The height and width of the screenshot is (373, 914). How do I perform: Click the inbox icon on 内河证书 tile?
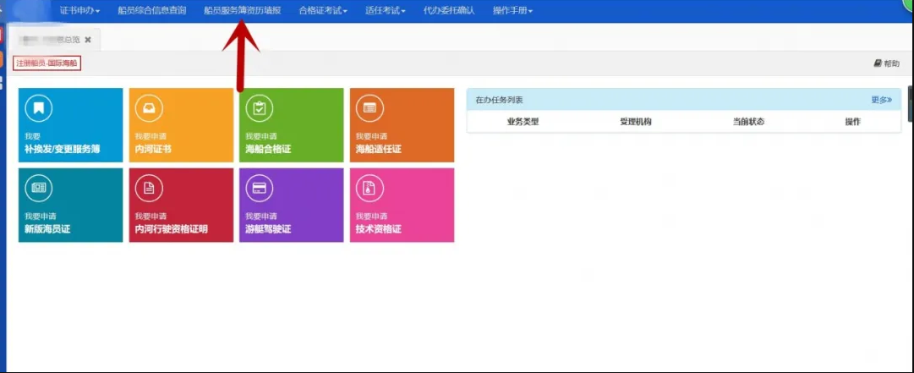pyautogui.click(x=149, y=107)
